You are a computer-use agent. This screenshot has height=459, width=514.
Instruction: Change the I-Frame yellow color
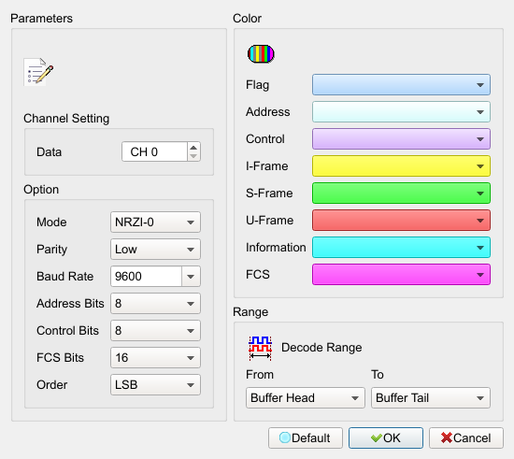[401, 166]
